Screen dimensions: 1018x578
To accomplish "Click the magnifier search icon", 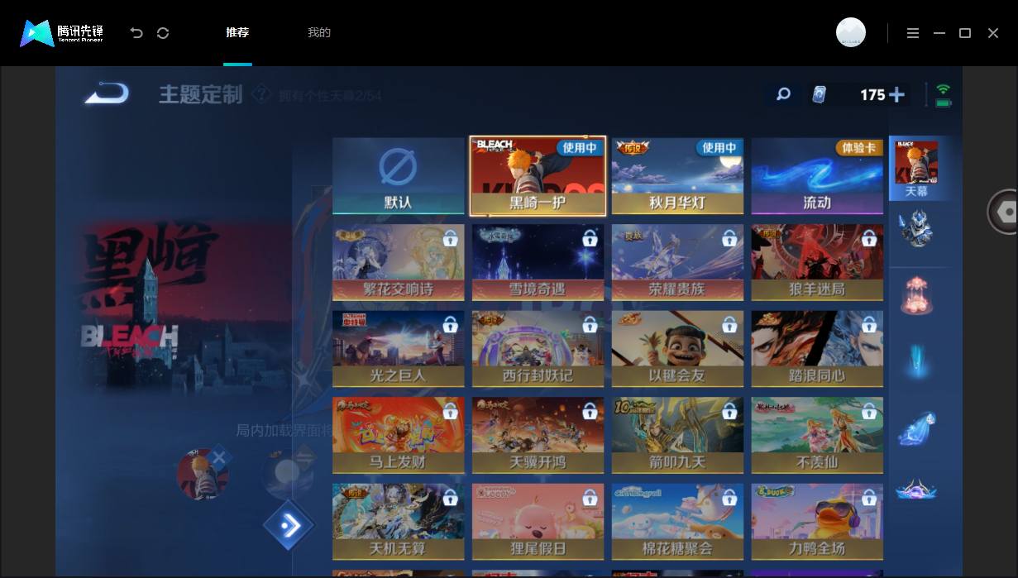I will 783,94.
